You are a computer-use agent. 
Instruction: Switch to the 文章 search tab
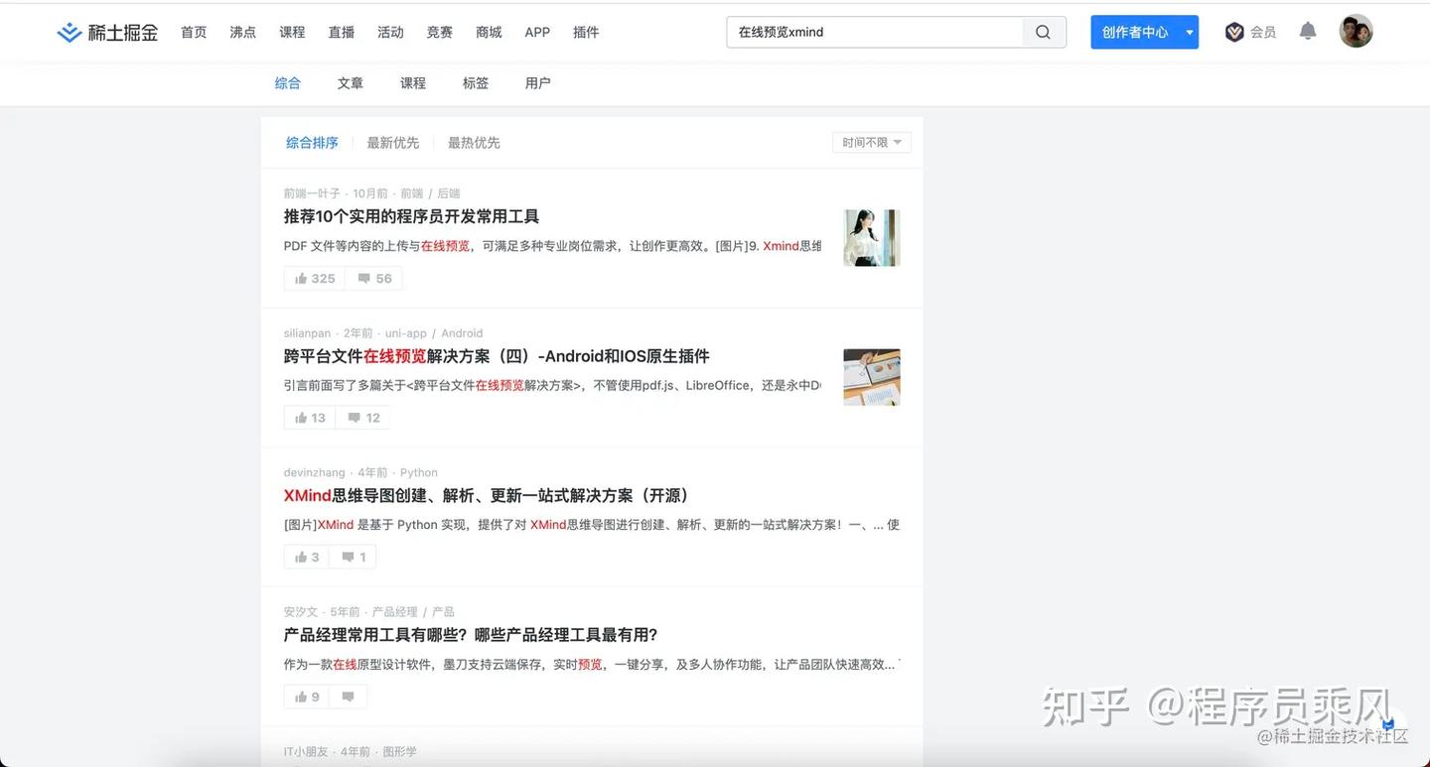click(x=350, y=83)
